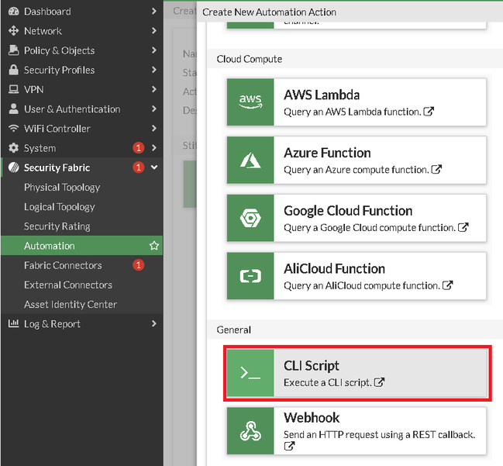The width and height of the screenshot is (503, 466).
Task: Click the CLI Script terminal icon
Action: pyautogui.click(x=250, y=374)
